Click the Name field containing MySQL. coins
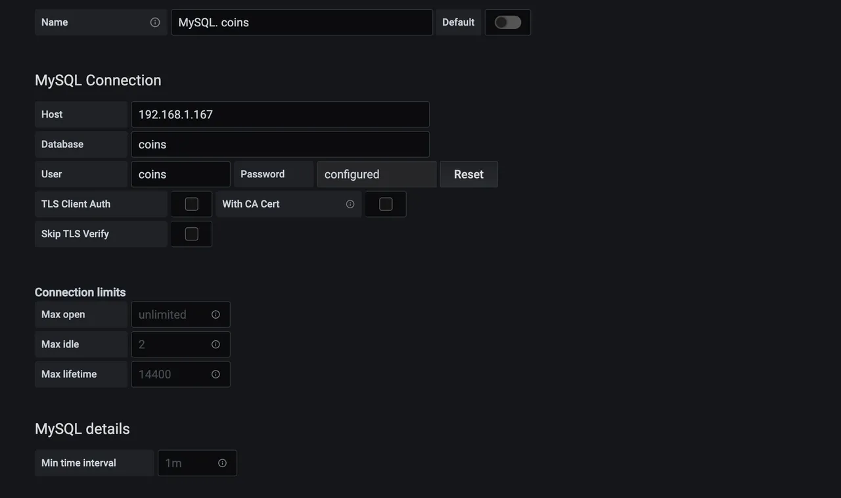Screen dimensions: 841x498 [302, 22]
